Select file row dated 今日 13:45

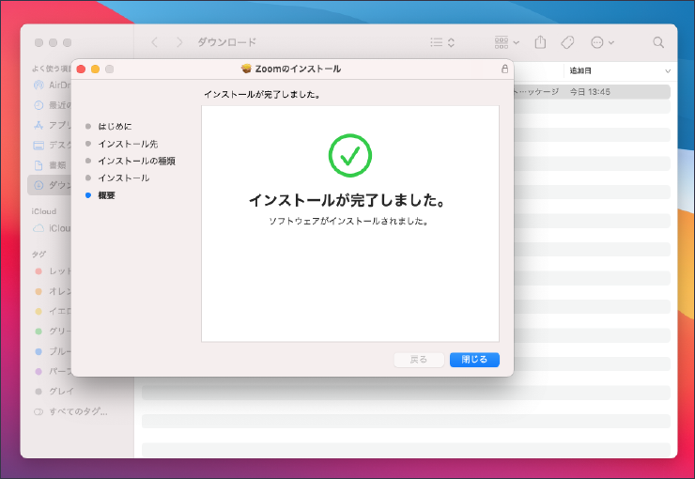592,92
